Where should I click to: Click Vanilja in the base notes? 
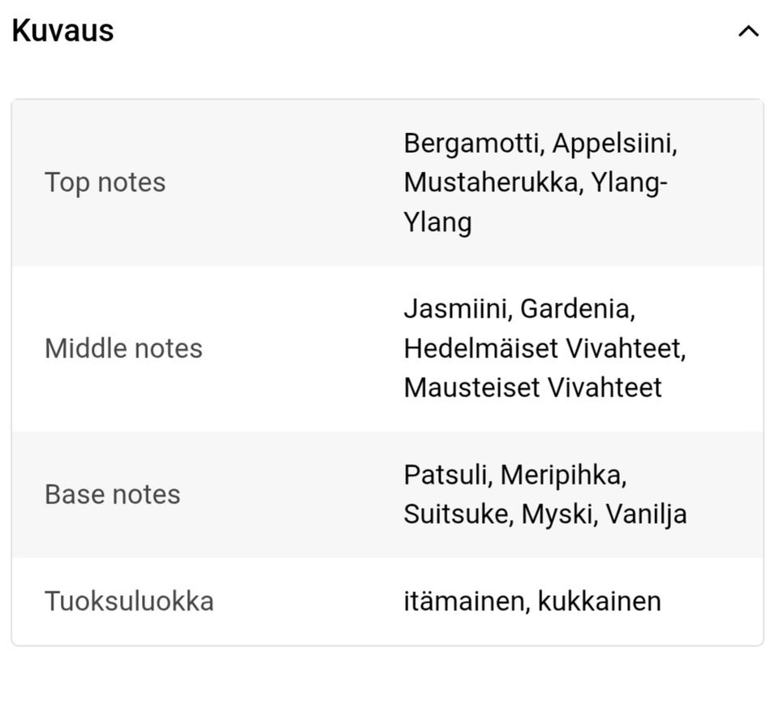click(x=647, y=514)
